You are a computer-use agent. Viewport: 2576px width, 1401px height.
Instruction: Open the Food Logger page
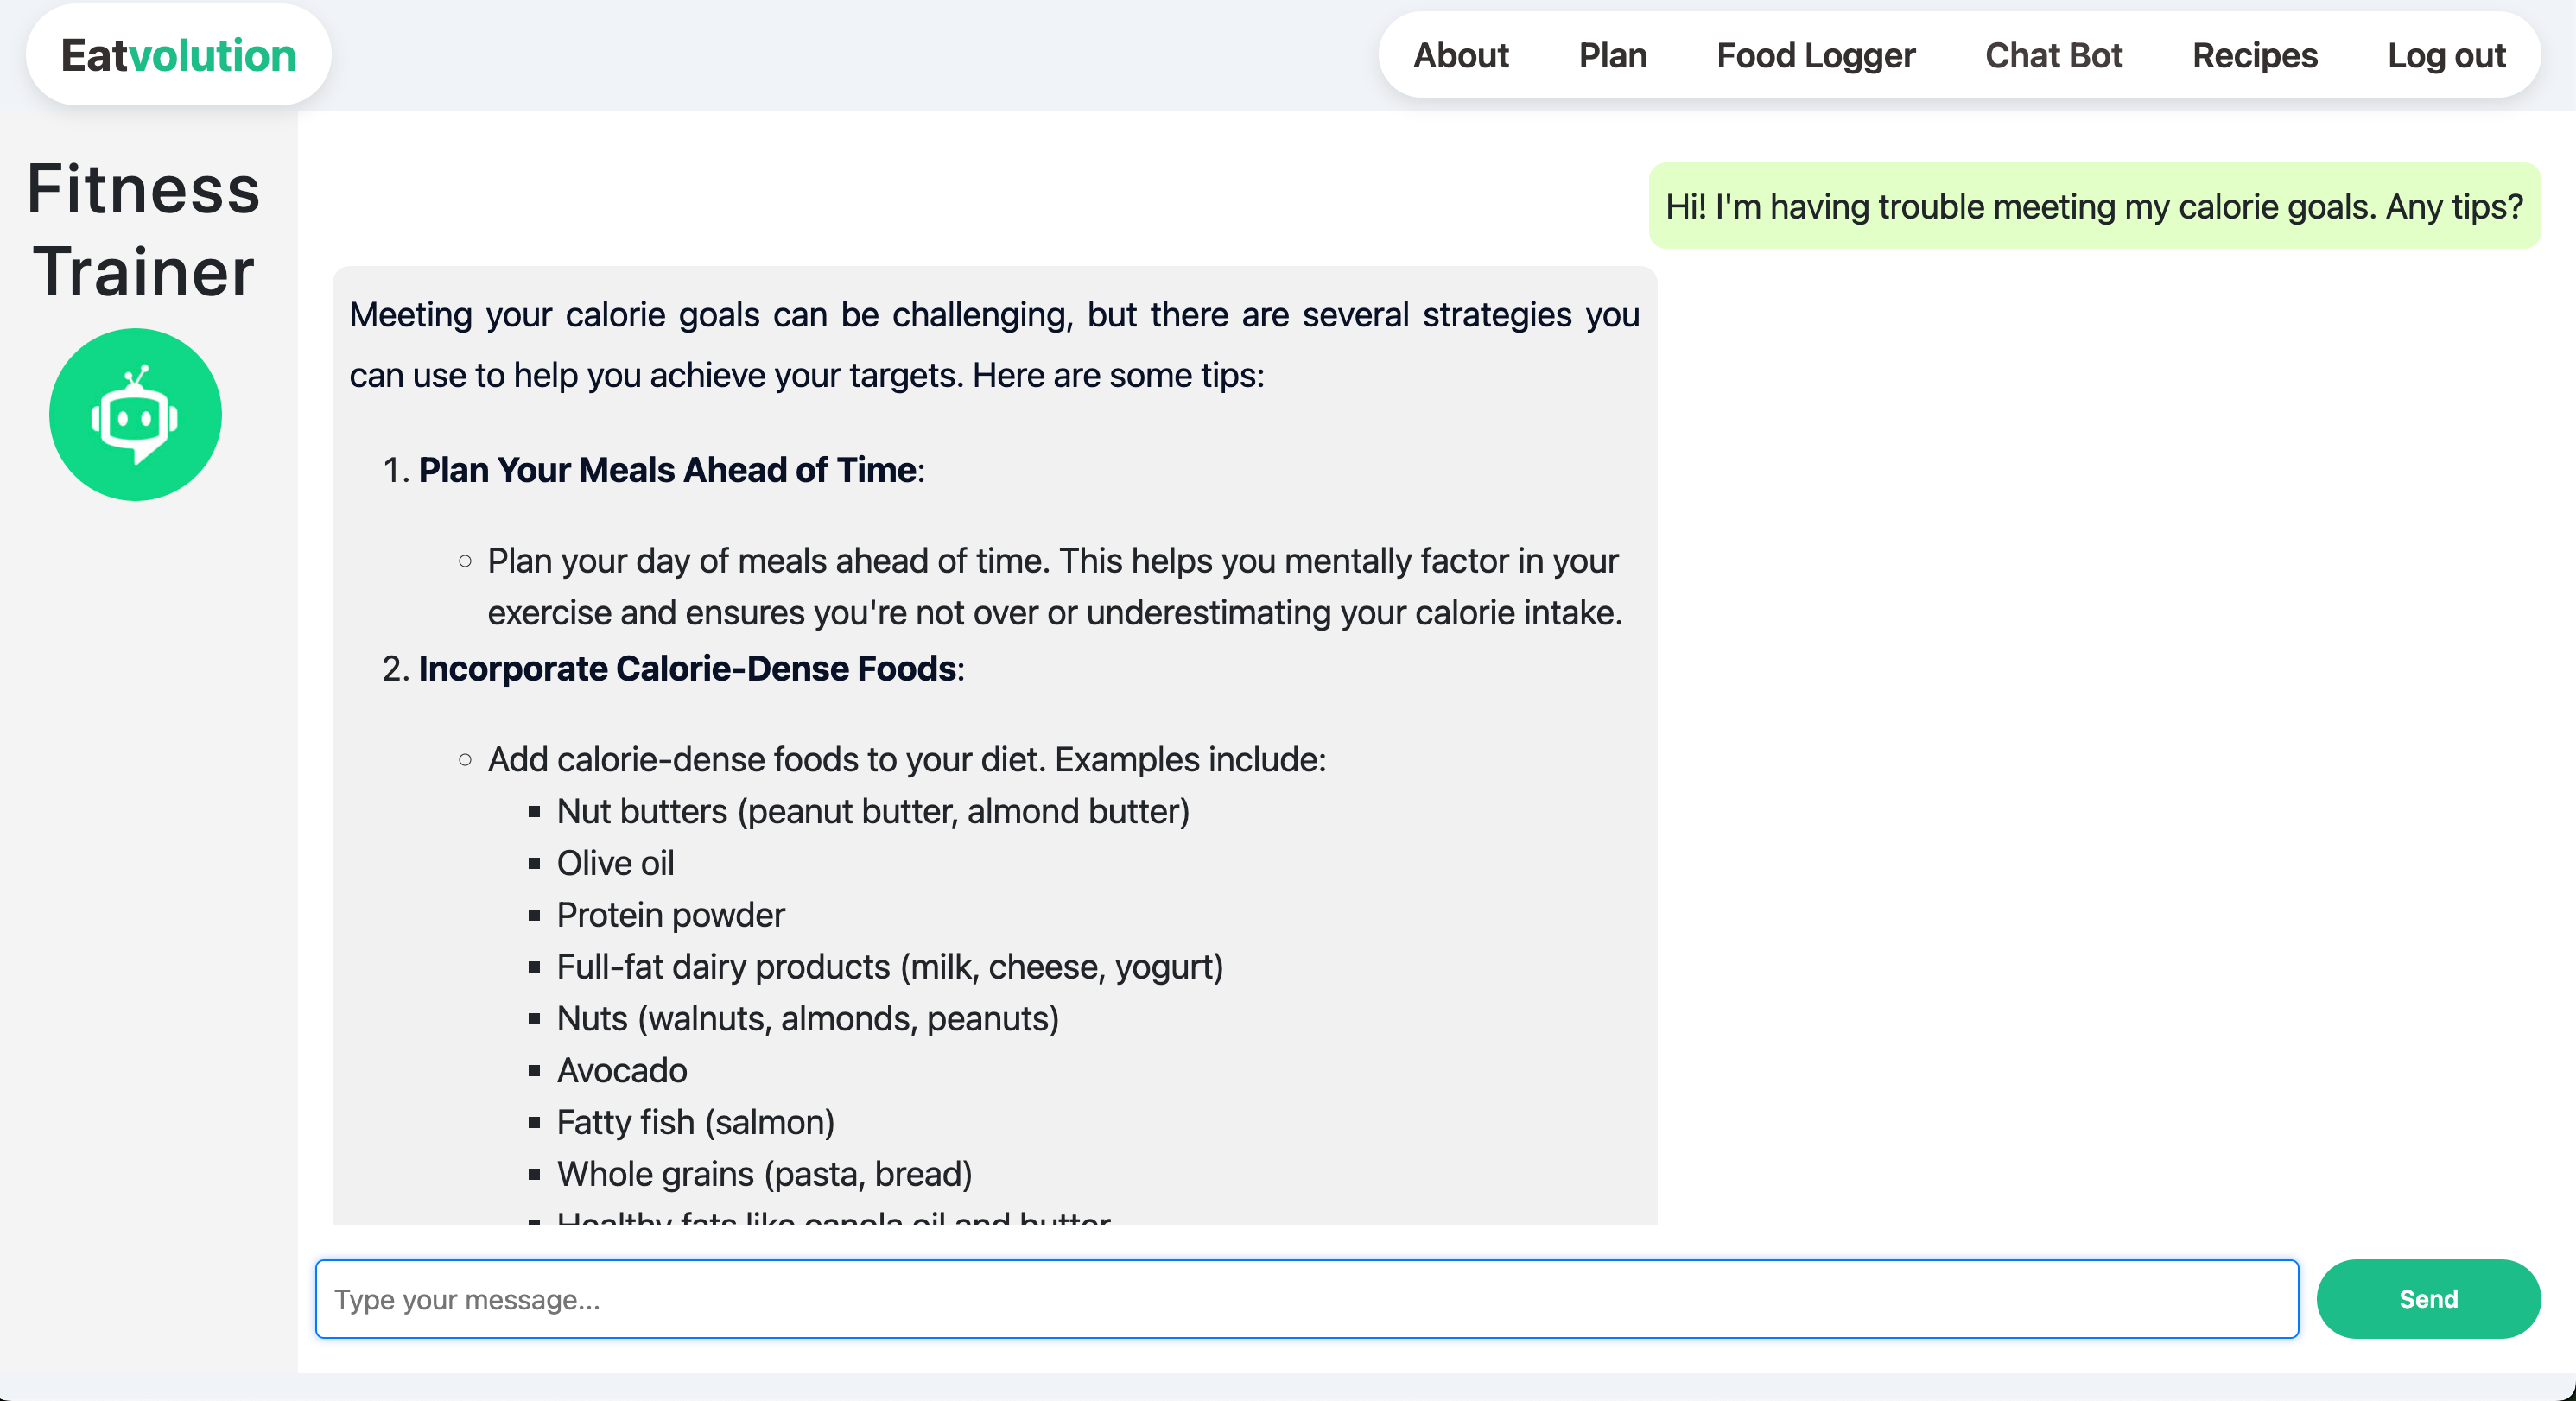(1815, 55)
